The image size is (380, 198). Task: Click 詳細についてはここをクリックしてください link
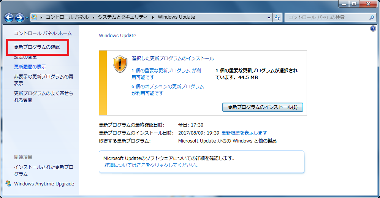(151, 165)
